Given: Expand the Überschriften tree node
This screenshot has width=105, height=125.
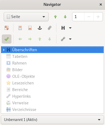Looking at the screenshot, I should [4, 50].
